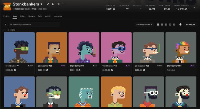
Task: Click the Stonkbanker #17 name text
Action: pyautogui.click(x=77, y=66)
